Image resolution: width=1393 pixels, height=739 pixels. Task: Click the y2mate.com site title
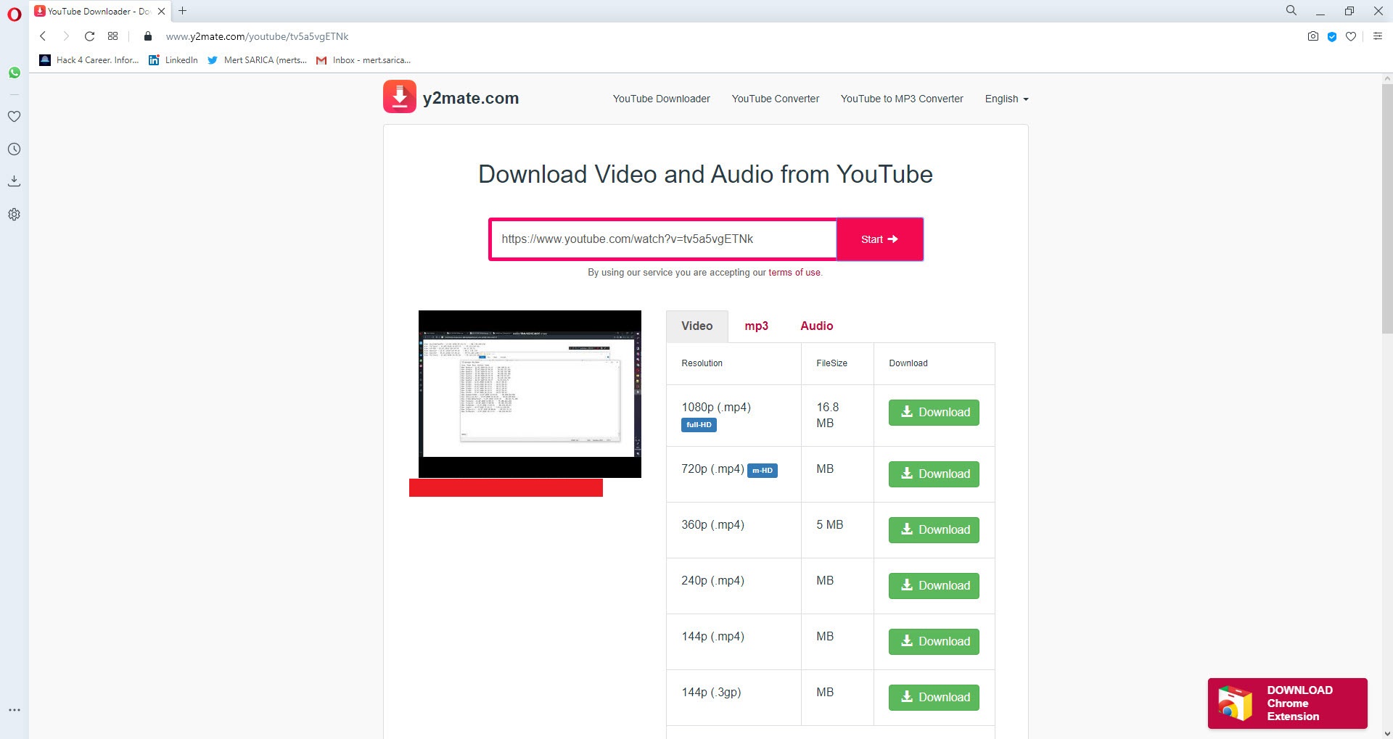coord(471,98)
